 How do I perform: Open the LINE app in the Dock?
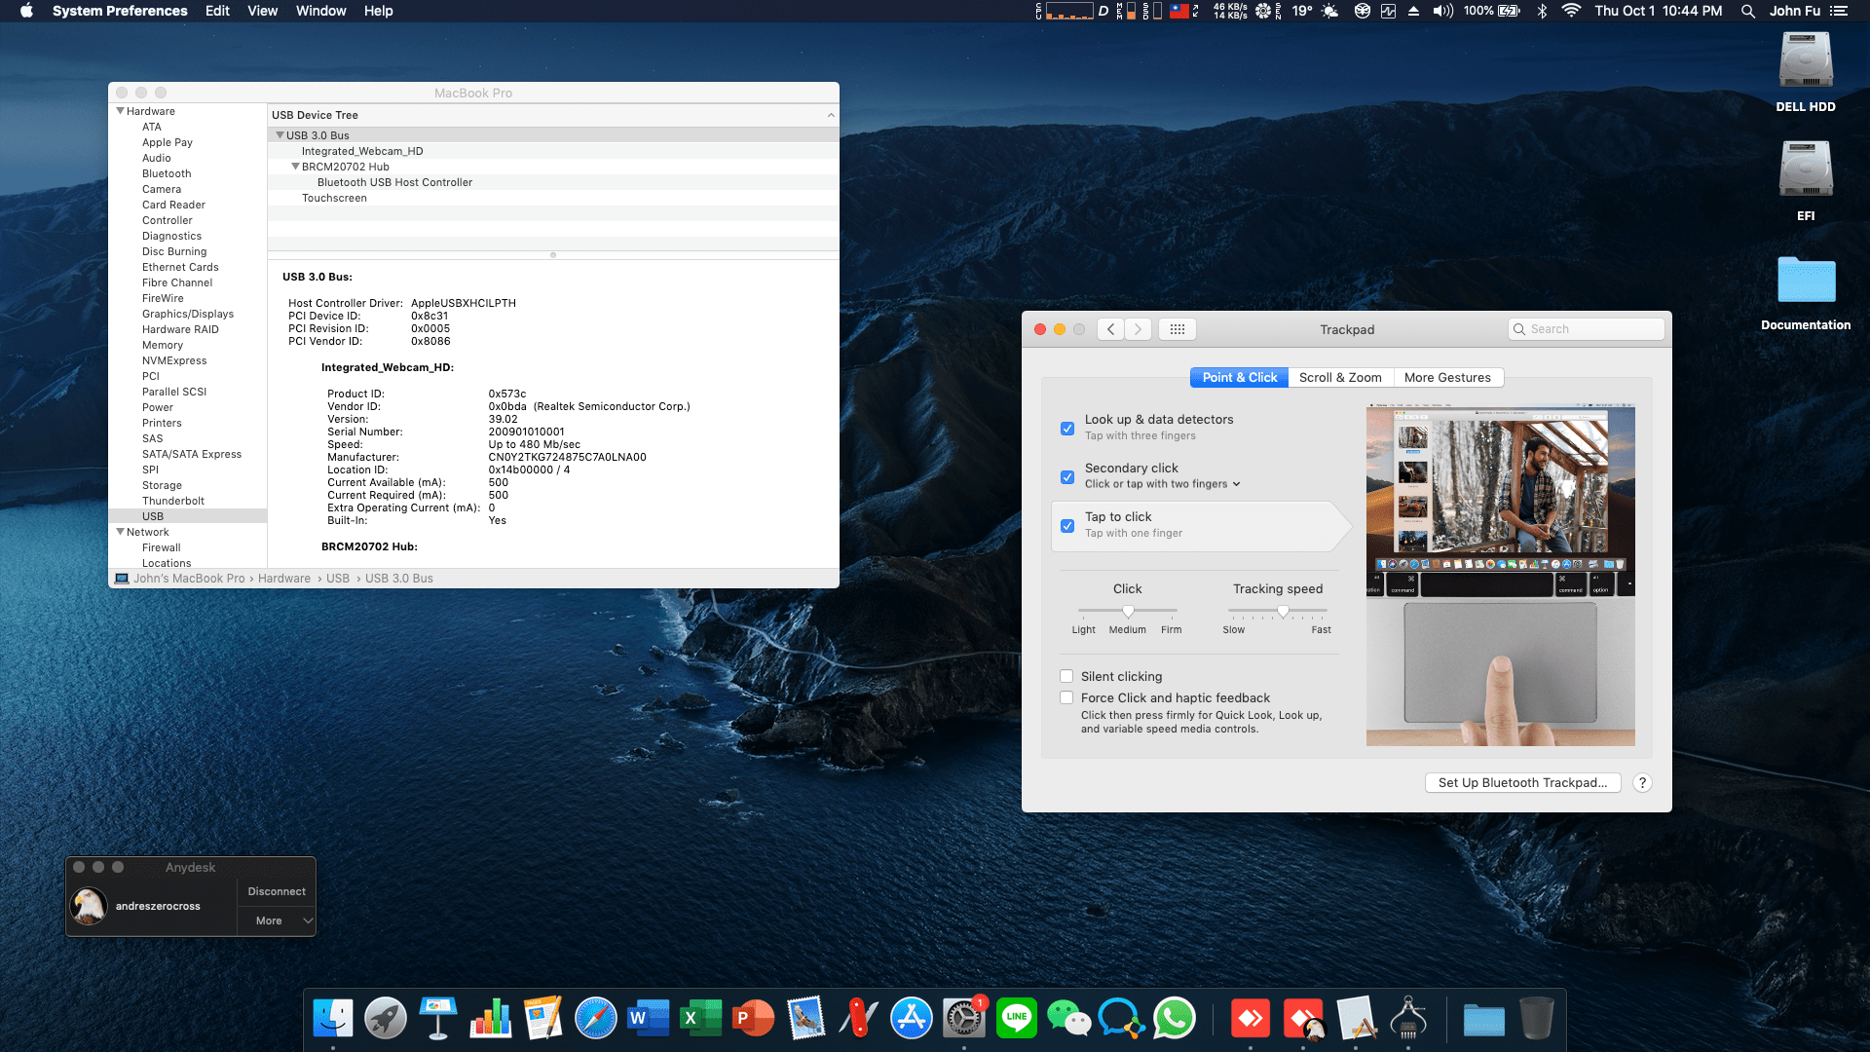tap(1016, 1017)
